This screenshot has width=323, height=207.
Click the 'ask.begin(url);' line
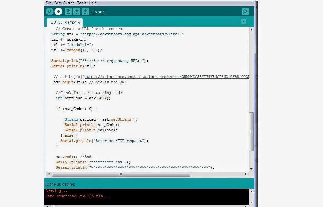click(x=90, y=82)
